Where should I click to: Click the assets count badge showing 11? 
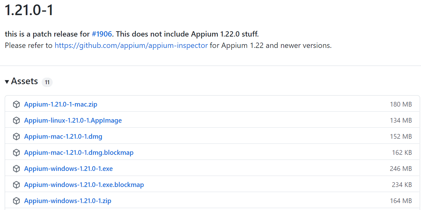tap(47, 82)
